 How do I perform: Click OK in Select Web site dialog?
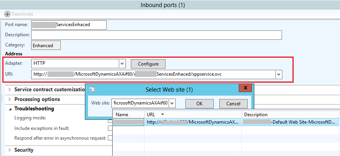click(199, 104)
